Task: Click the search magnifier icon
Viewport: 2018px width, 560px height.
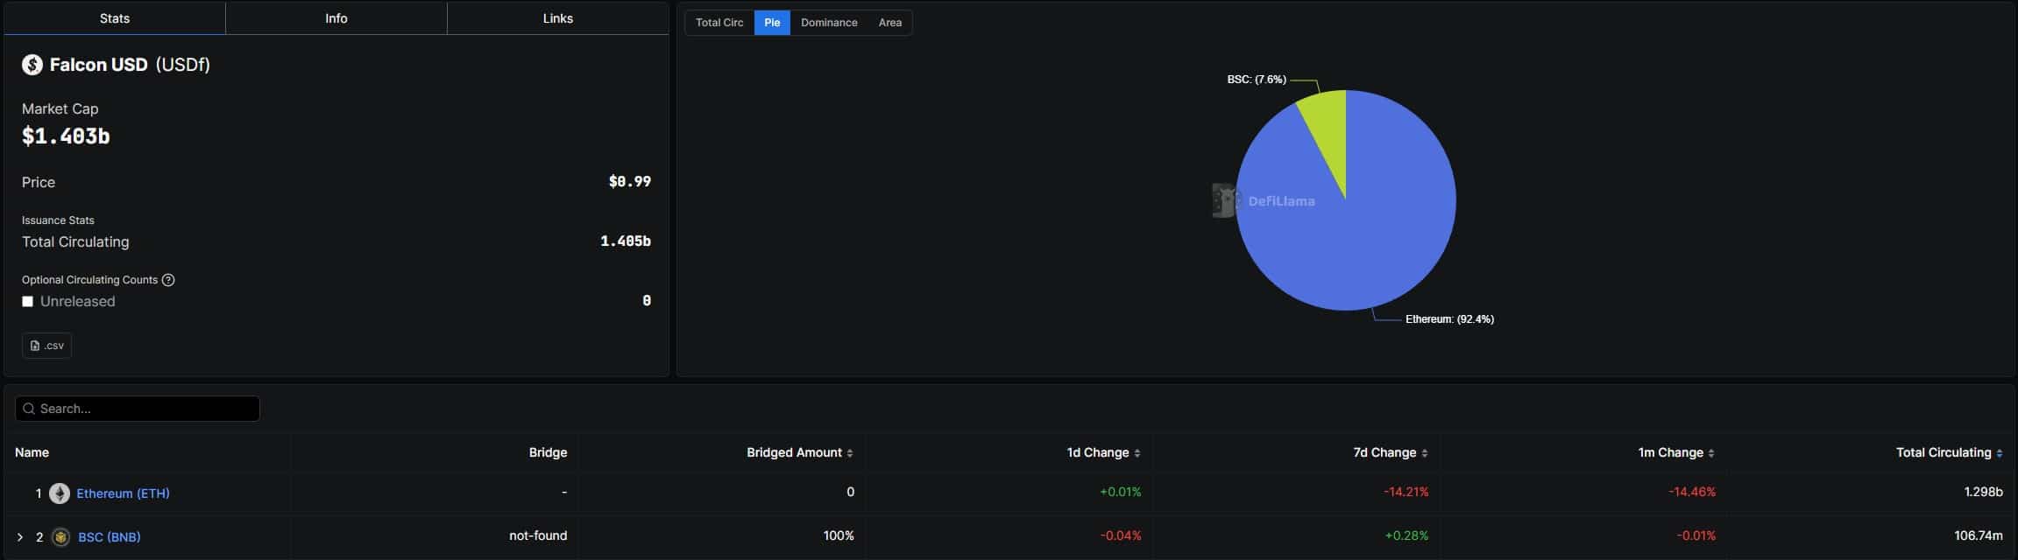Action: 29,409
